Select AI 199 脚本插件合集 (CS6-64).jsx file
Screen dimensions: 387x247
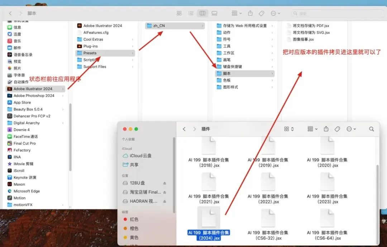coord(327,224)
